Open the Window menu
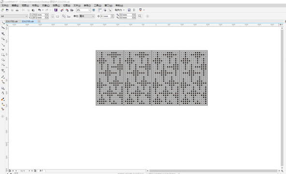 108,5
